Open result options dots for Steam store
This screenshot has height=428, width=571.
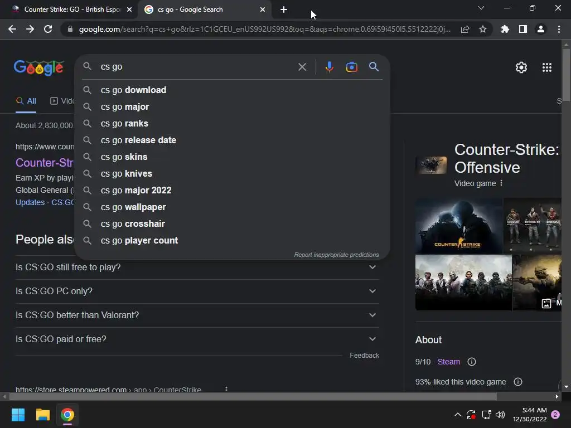(x=226, y=389)
